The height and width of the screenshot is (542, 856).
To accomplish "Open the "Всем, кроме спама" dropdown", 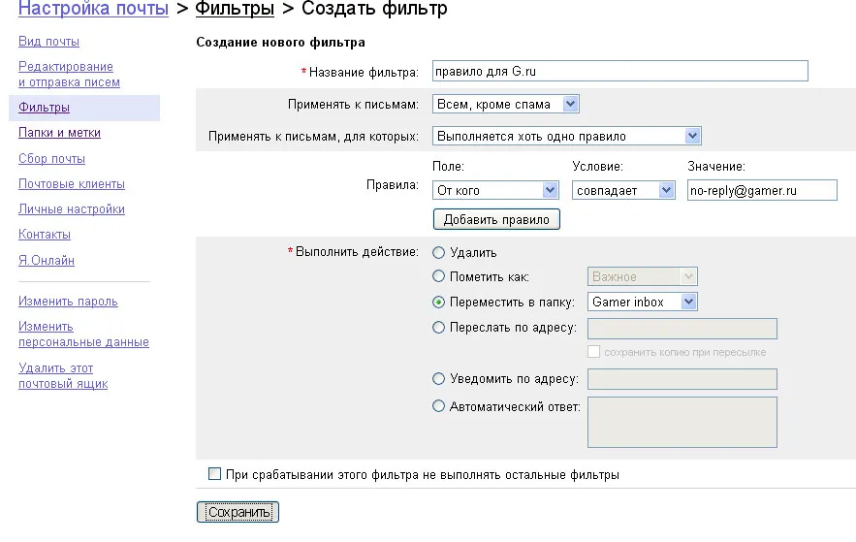I will [505, 104].
